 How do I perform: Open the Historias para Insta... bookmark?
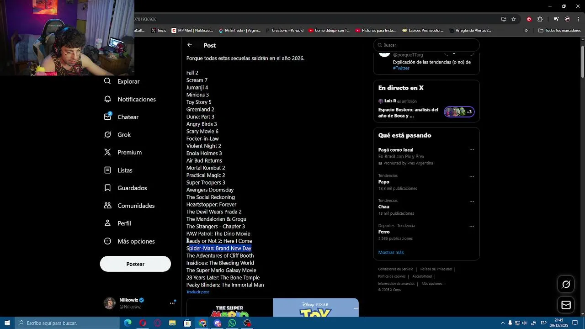point(375,31)
